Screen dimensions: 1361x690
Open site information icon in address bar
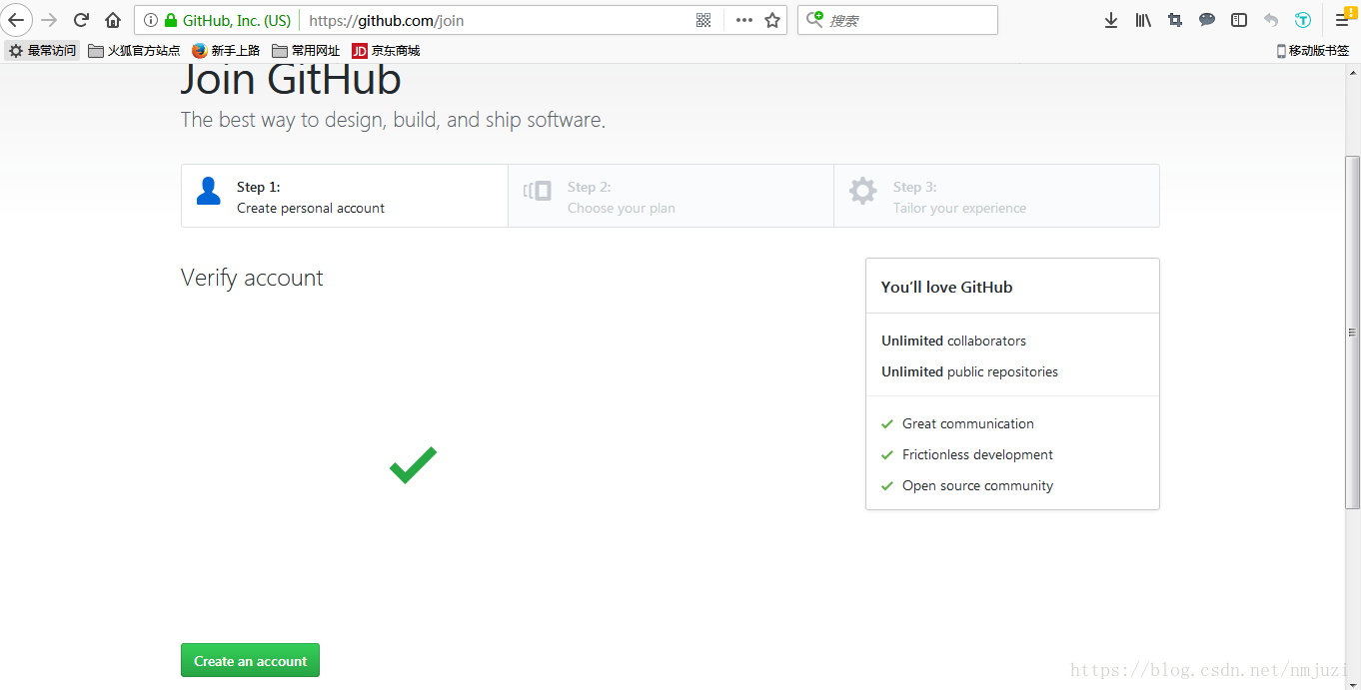(151, 20)
